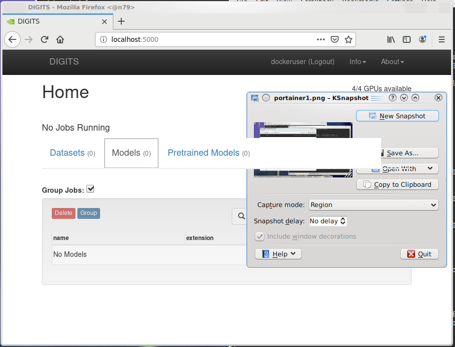Click the No Models table row
This screenshot has width=455, height=347.
149,255
